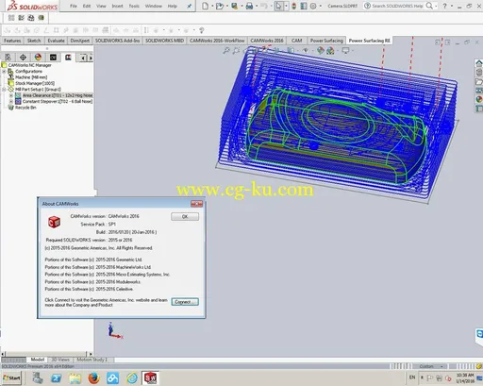Click the Save icon in toolbar
This screenshot has height=386, width=483.
pyautogui.click(x=235, y=6)
